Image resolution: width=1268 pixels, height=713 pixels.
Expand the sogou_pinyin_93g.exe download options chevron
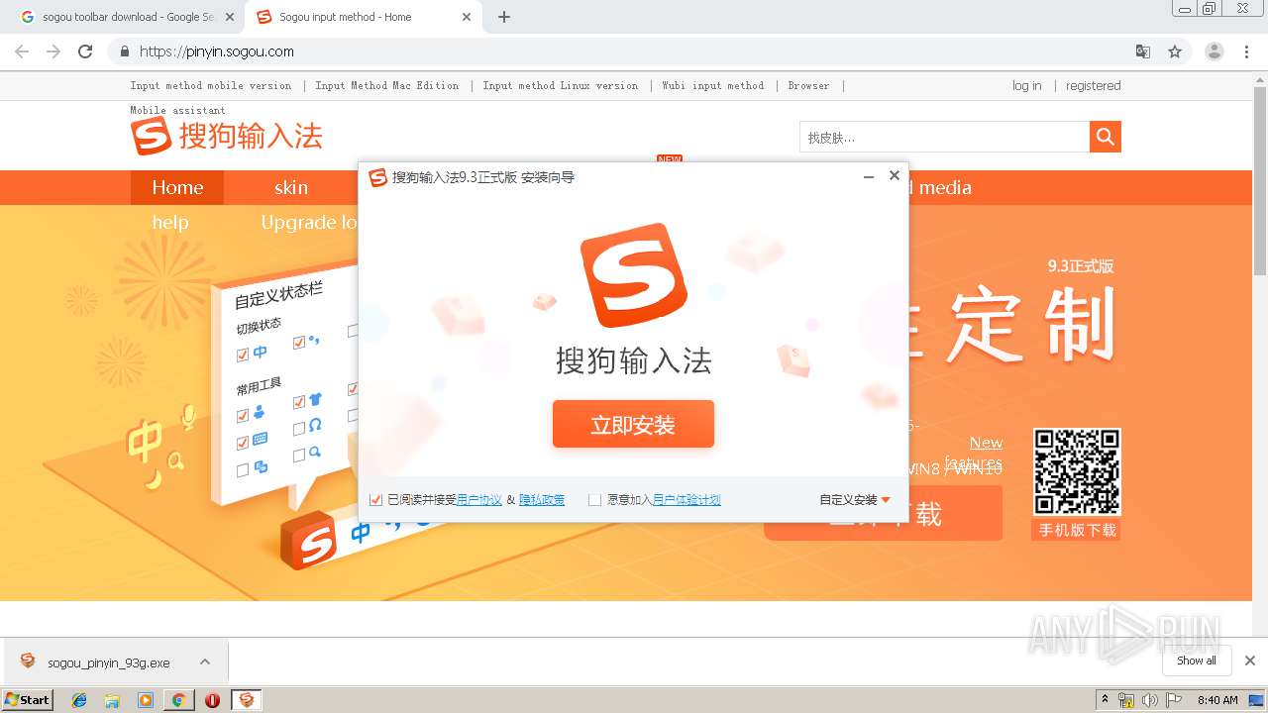205,662
